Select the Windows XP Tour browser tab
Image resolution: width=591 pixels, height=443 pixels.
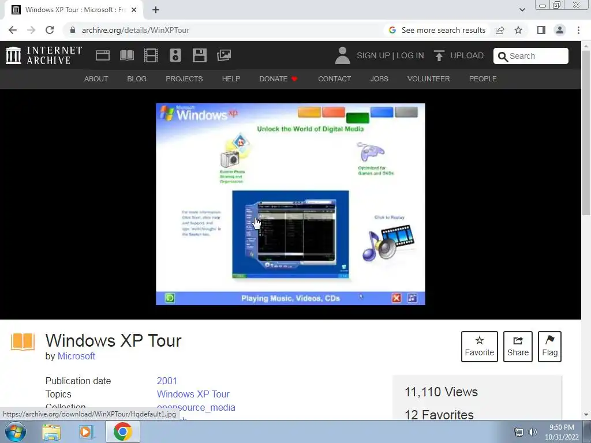74,10
